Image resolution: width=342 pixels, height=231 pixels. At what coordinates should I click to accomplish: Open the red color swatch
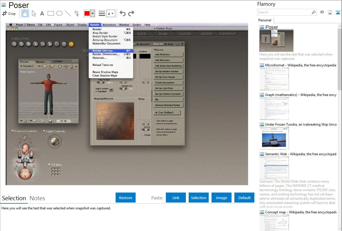tap(87, 13)
